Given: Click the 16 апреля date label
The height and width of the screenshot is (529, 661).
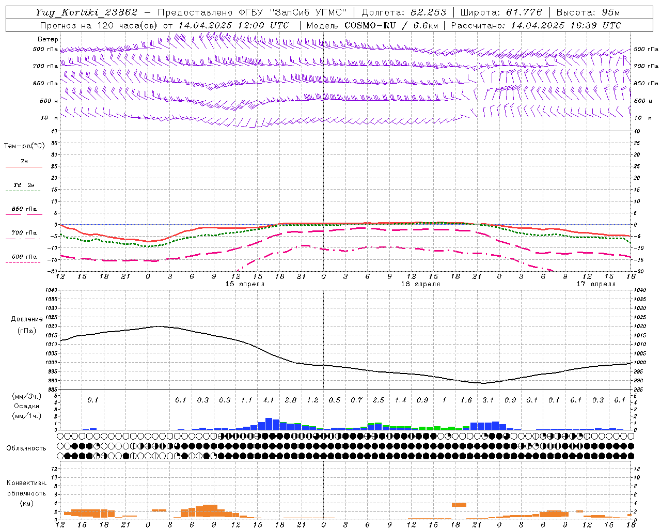Looking at the screenshot, I should tap(420, 284).
